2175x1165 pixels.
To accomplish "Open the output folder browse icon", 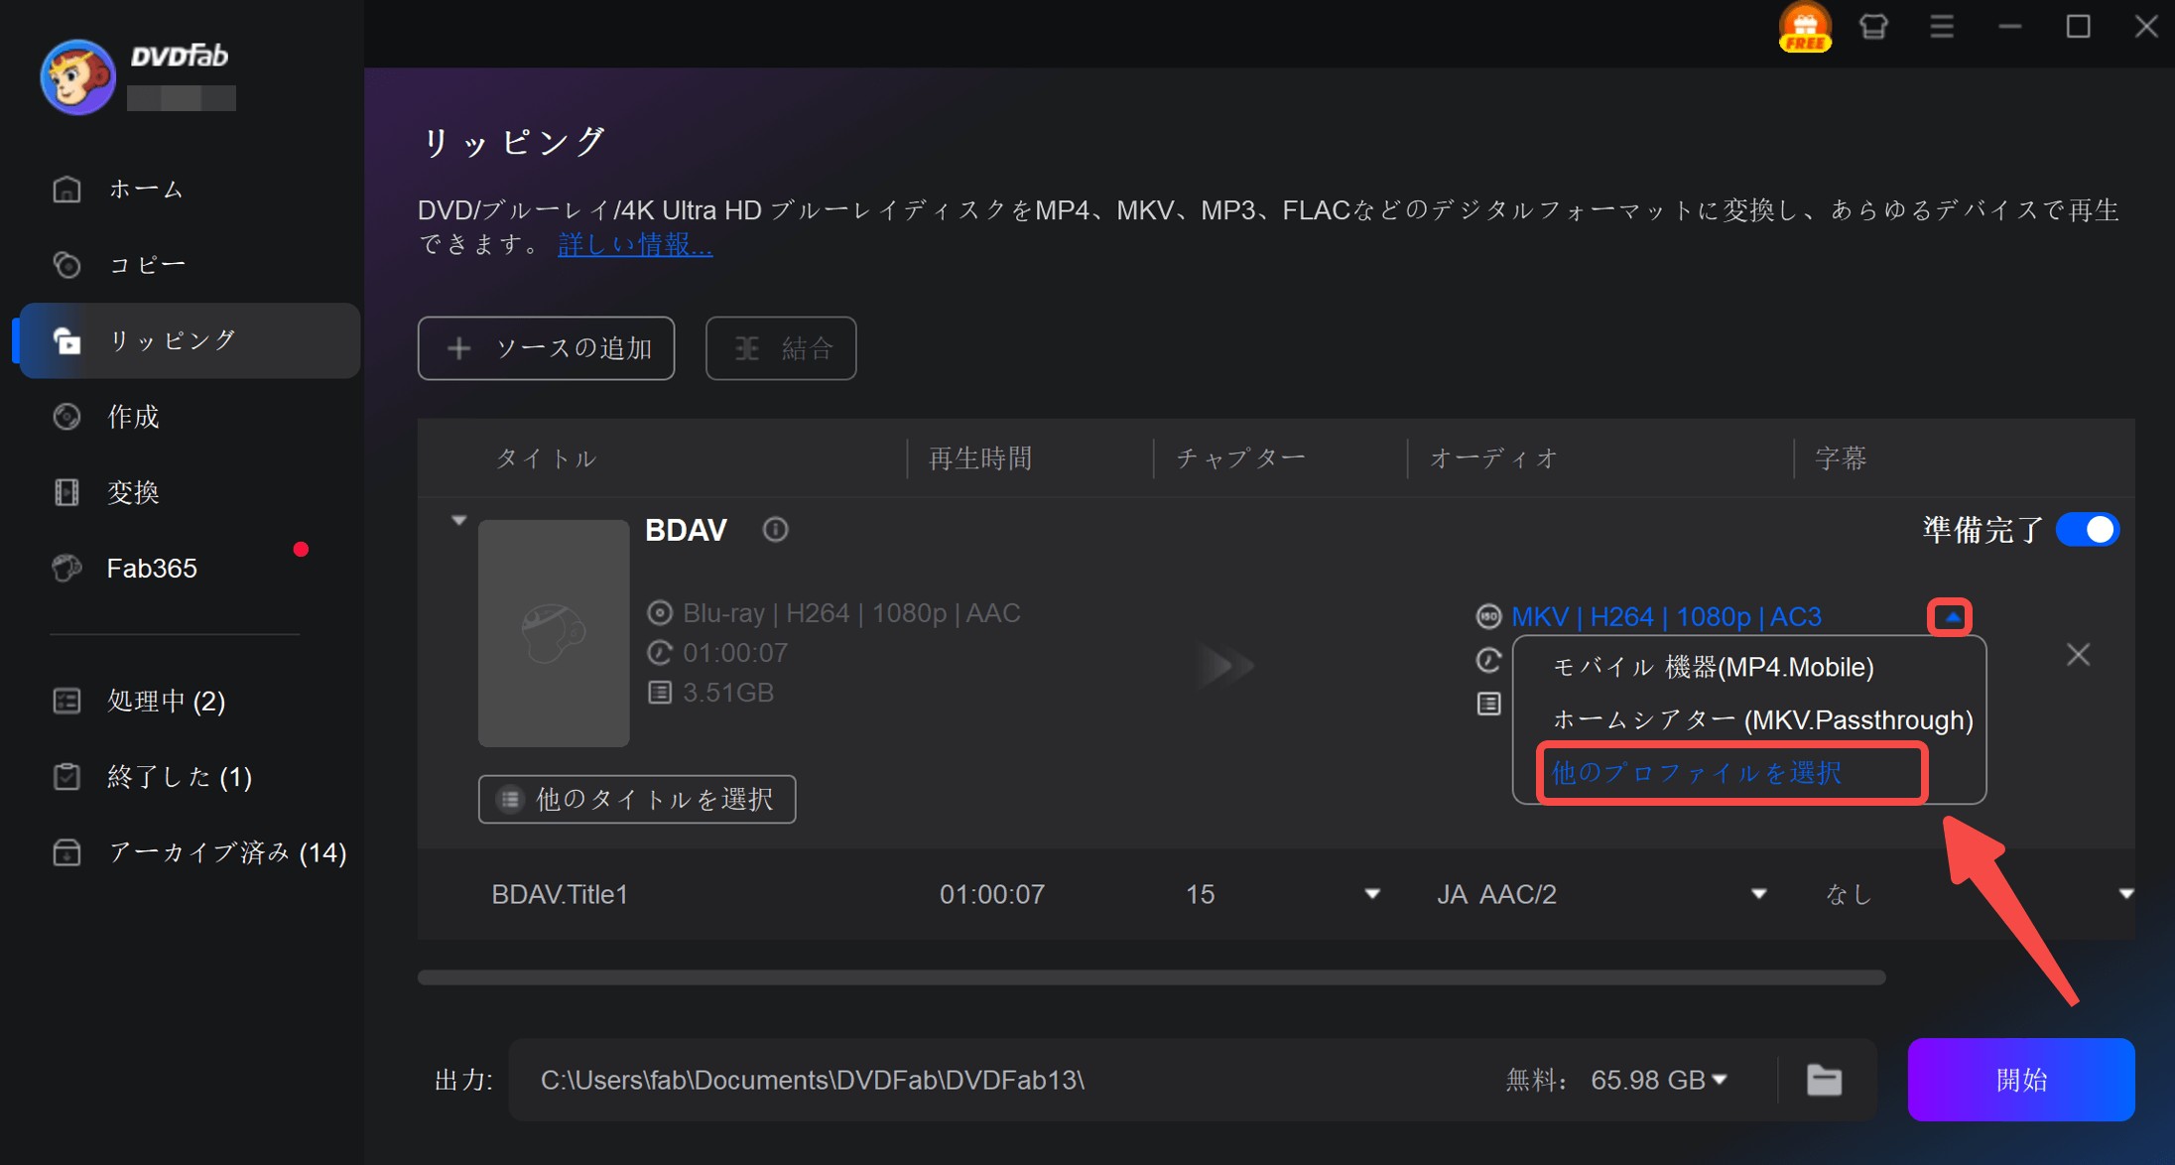I will [1824, 1080].
